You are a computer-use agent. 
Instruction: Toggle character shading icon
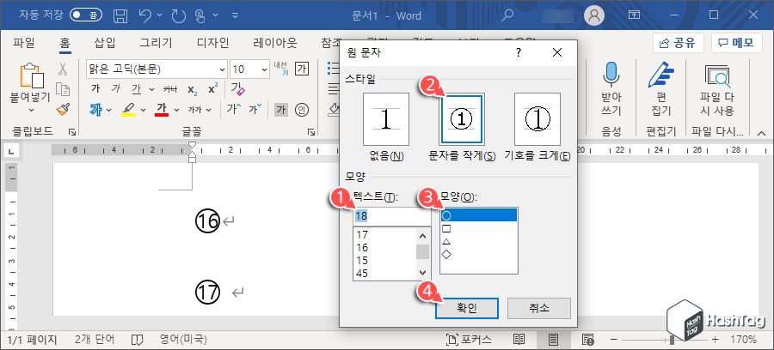coord(281,110)
